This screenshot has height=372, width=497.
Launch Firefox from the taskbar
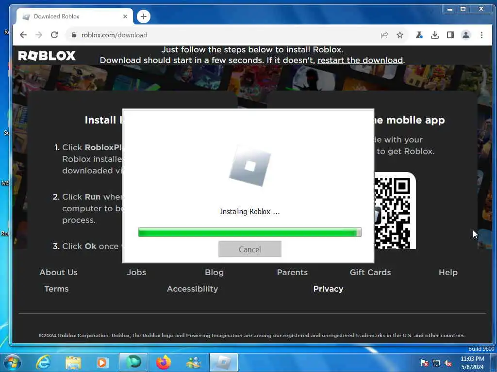click(x=164, y=362)
